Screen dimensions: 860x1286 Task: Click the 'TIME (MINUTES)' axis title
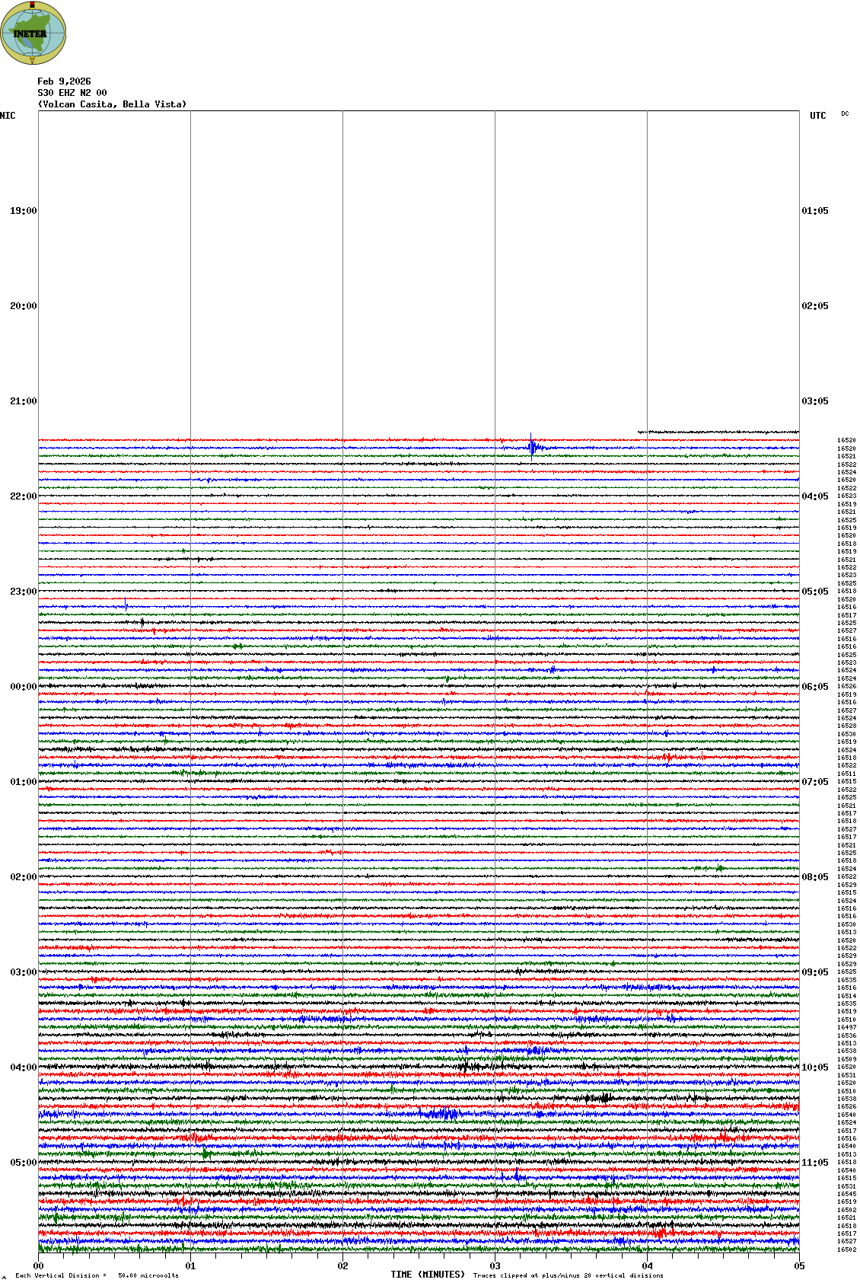tap(428, 1275)
